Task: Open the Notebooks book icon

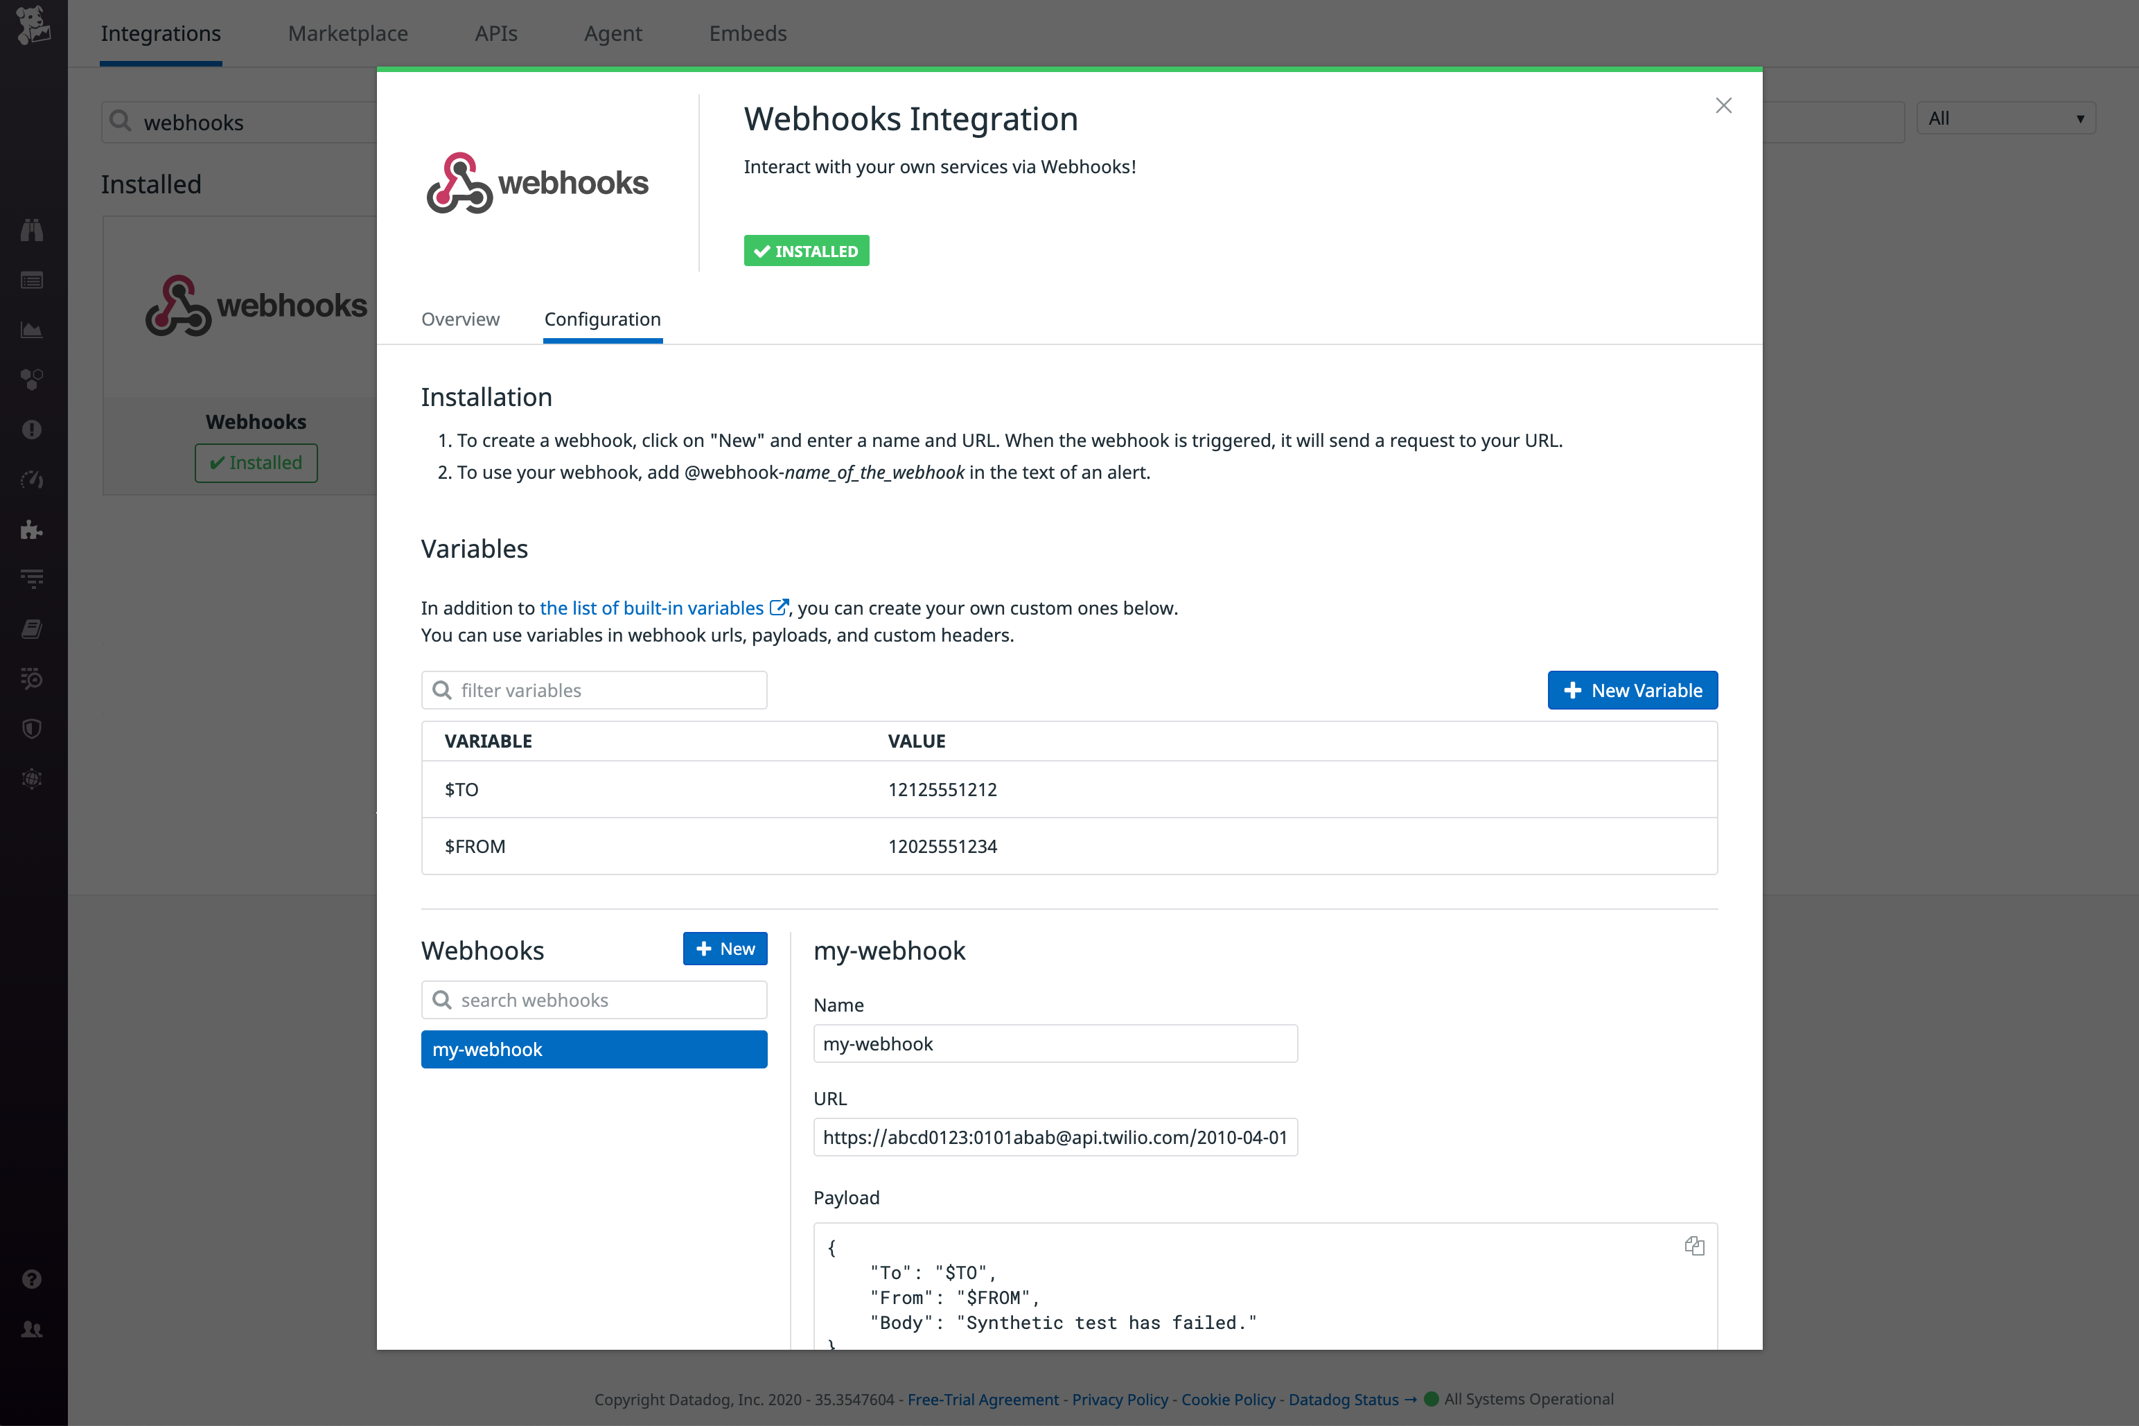Action: pos(32,628)
